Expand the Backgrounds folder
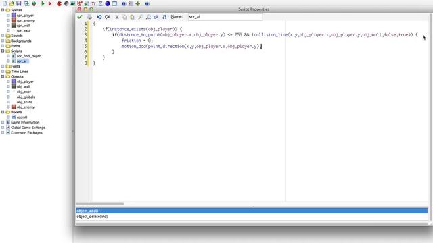The height and width of the screenshot is (243, 433). tap(3, 40)
